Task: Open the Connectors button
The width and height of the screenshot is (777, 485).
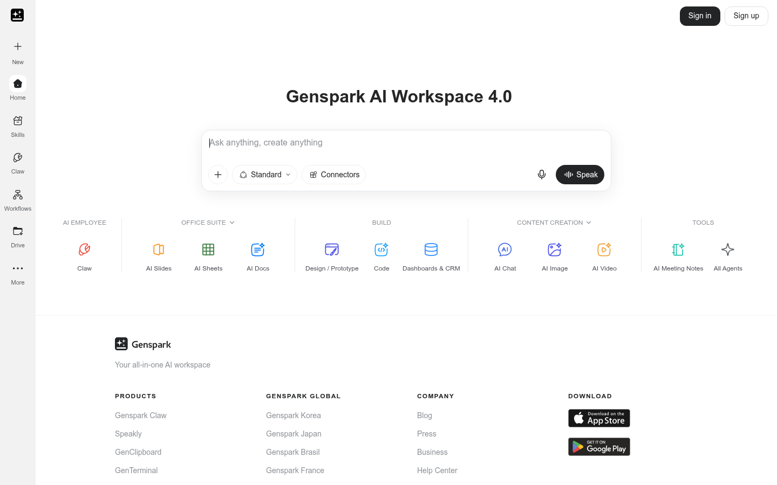Action: click(x=334, y=175)
